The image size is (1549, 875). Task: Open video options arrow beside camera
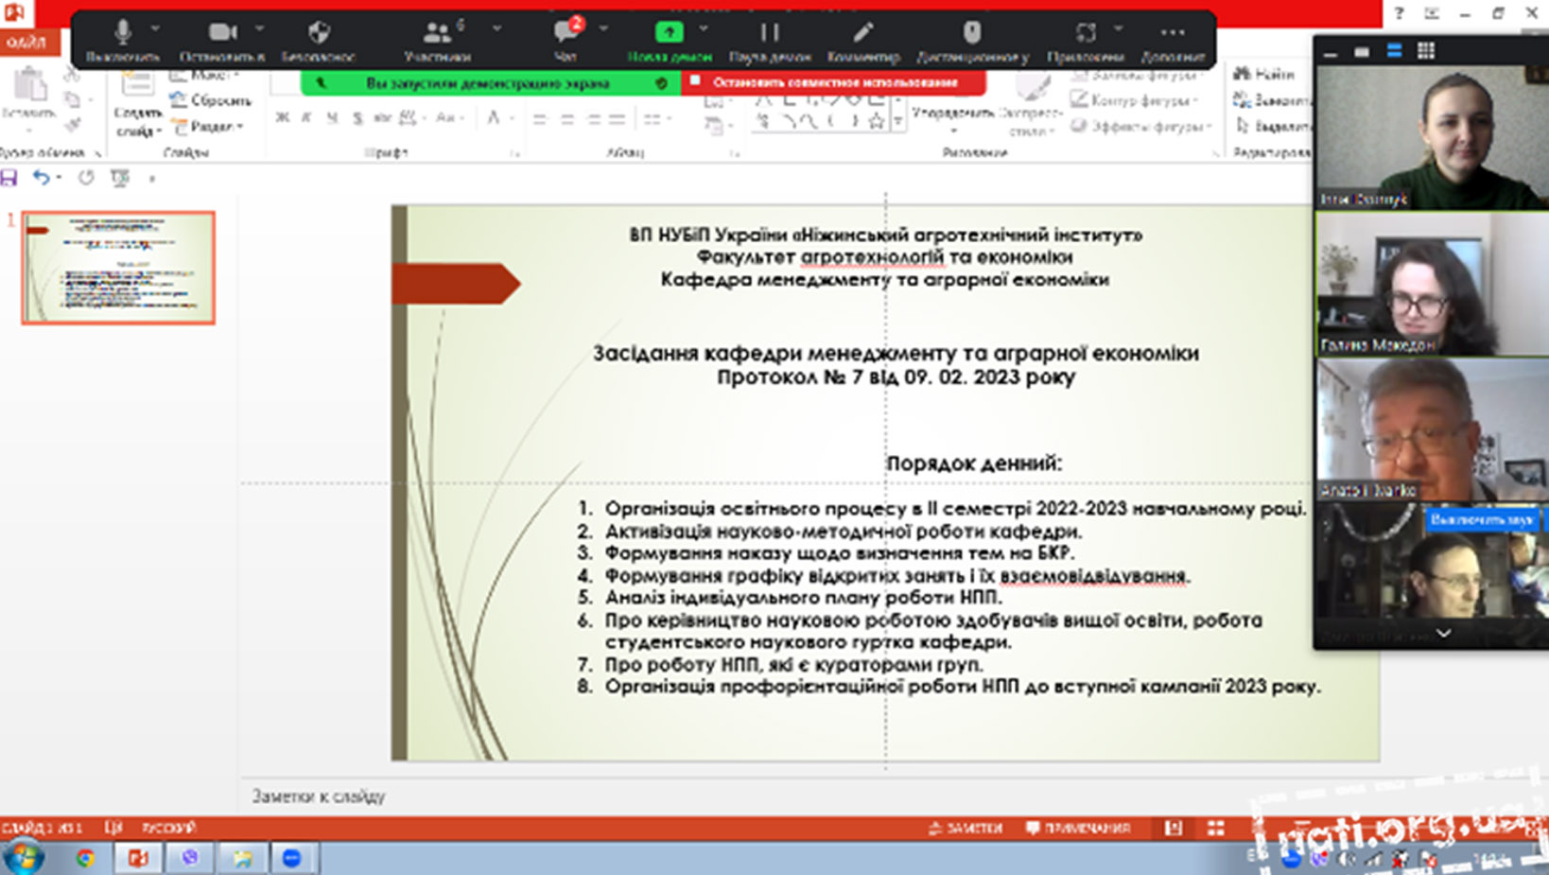[260, 28]
